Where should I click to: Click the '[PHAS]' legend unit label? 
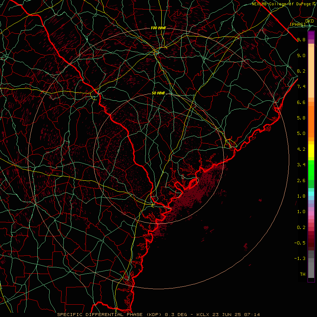point(298,24)
